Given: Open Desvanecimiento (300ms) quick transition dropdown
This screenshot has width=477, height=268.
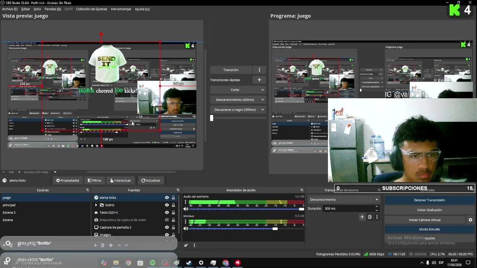Looking at the screenshot, I should [x=238, y=100].
